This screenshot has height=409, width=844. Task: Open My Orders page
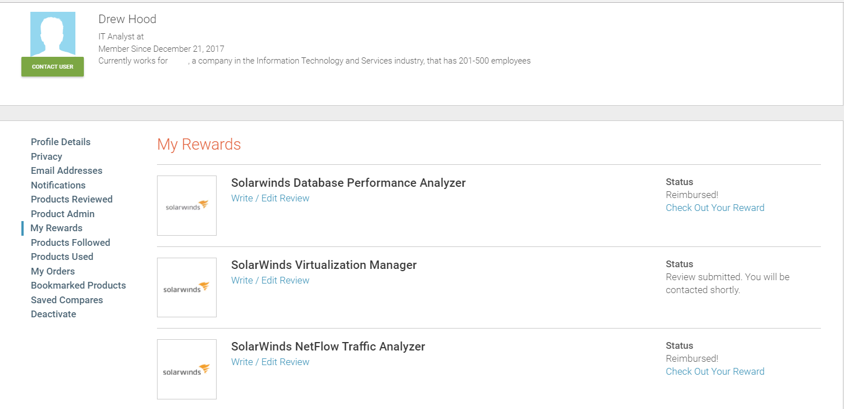[53, 271]
